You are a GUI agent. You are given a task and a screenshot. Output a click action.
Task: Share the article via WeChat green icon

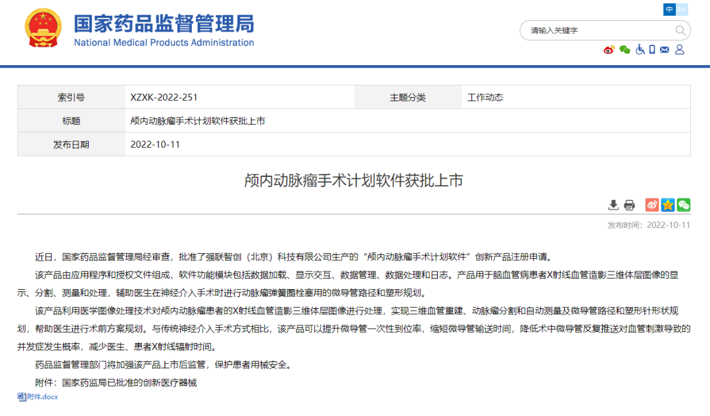683,205
